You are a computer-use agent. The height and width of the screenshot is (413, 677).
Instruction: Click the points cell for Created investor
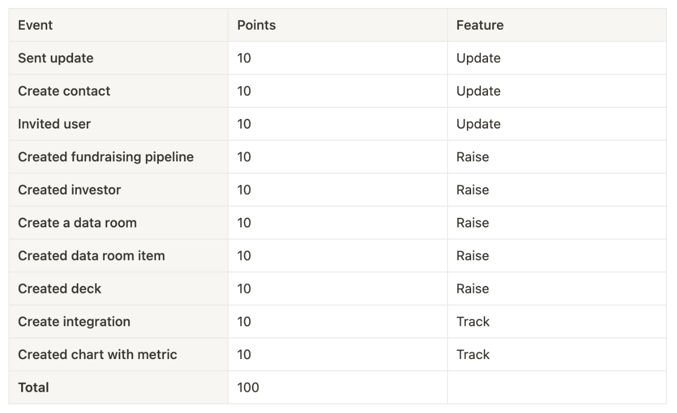coord(338,190)
